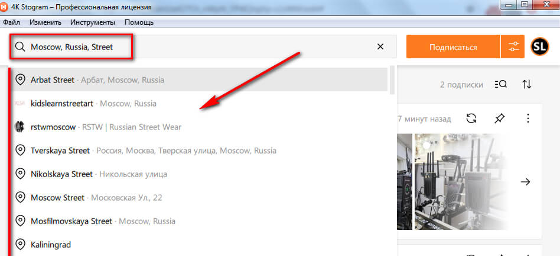Select Tverskaya Street suggestion
The width and height of the screenshot is (560, 256).
(x=200, y=150)
